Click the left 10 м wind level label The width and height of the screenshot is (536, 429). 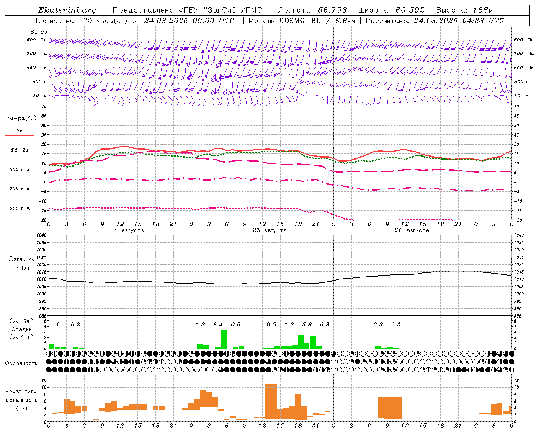40,96
